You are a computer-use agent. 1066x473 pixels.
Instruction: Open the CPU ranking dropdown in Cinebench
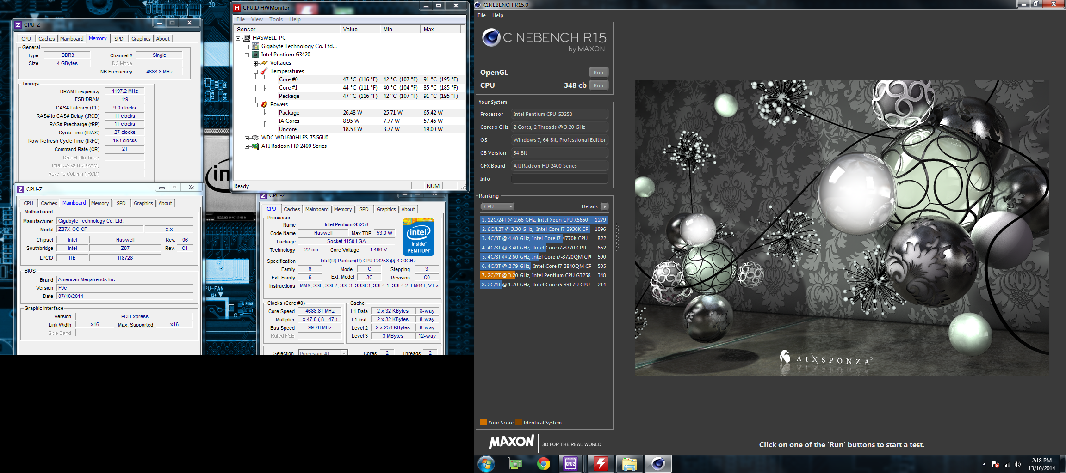click(x=497, y=206)
